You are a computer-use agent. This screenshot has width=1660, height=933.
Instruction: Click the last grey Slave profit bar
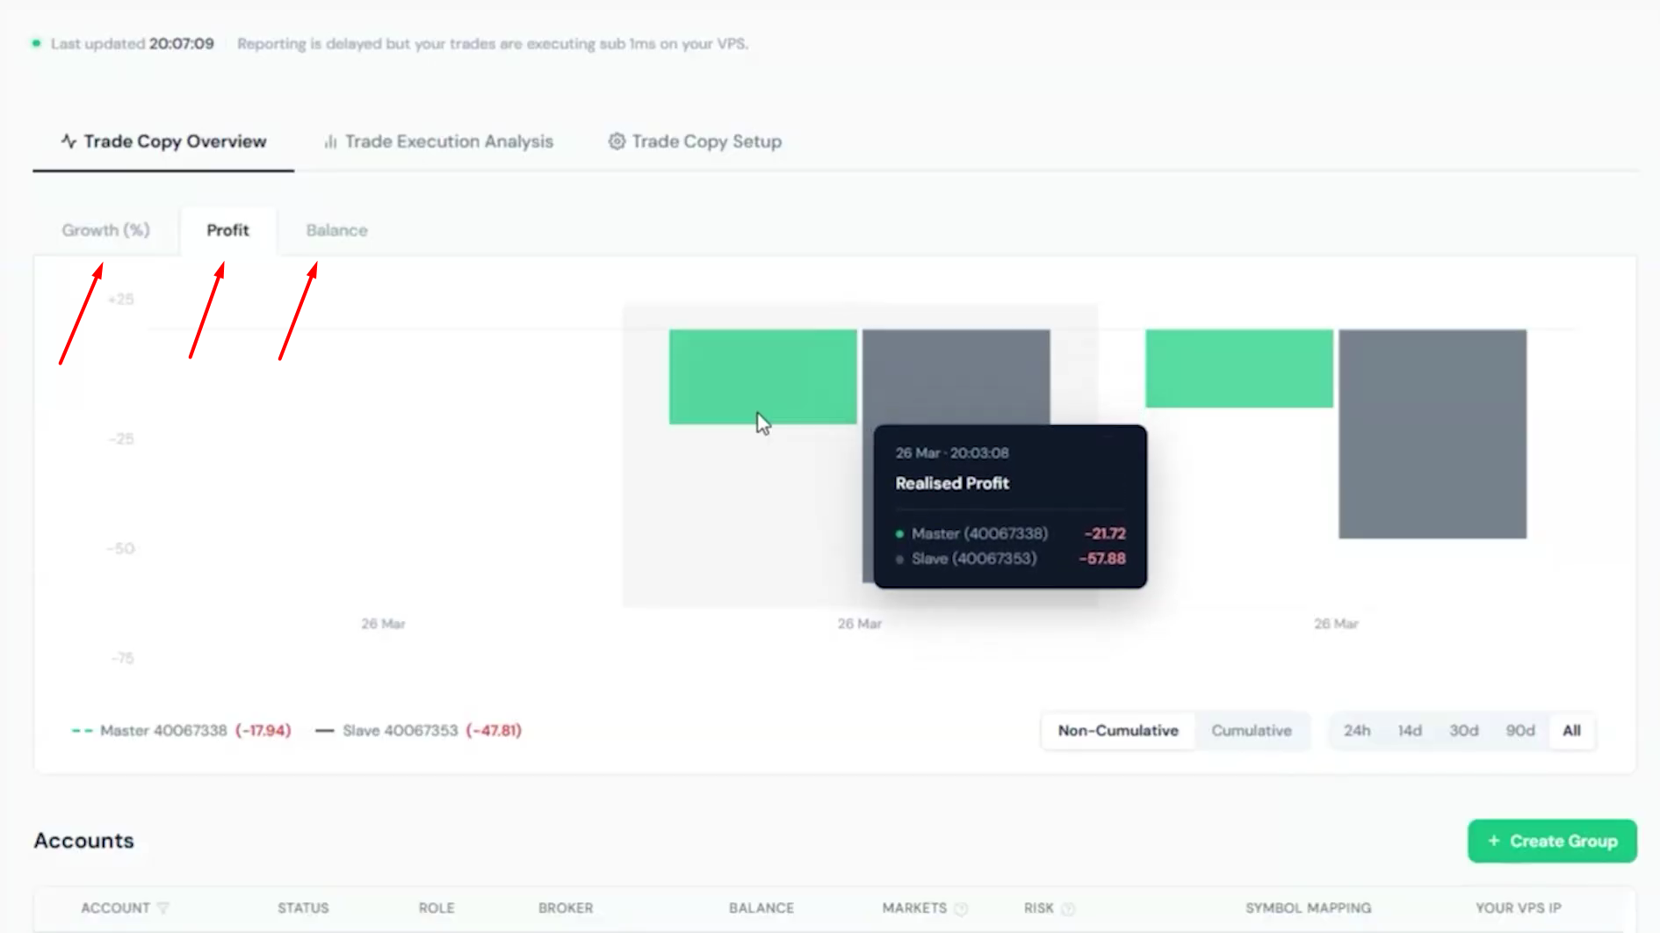1433,434
